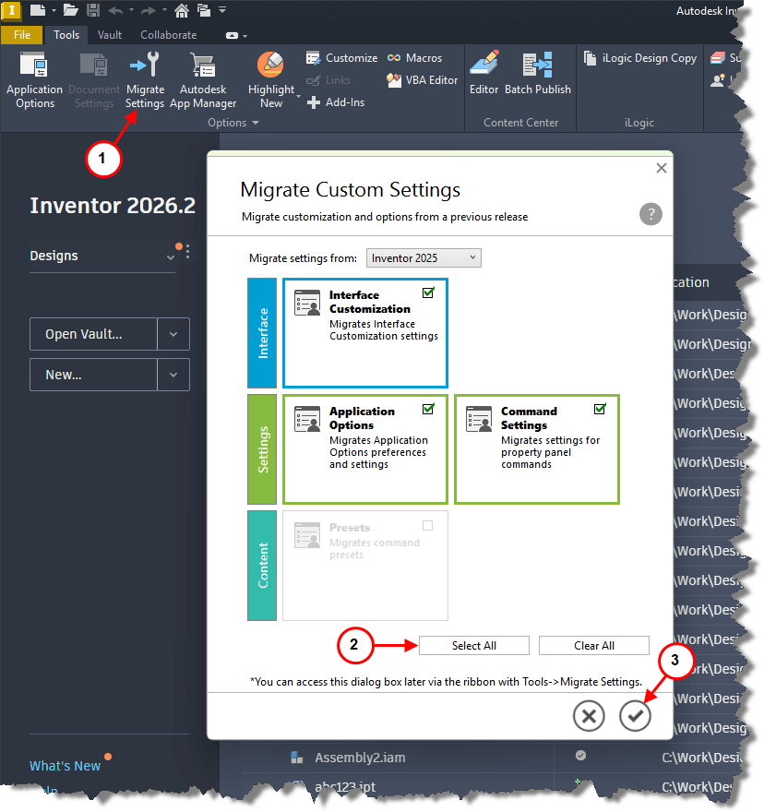
Task: Open Highlight New dropdown arrow
Action: (x=298, y=97)
